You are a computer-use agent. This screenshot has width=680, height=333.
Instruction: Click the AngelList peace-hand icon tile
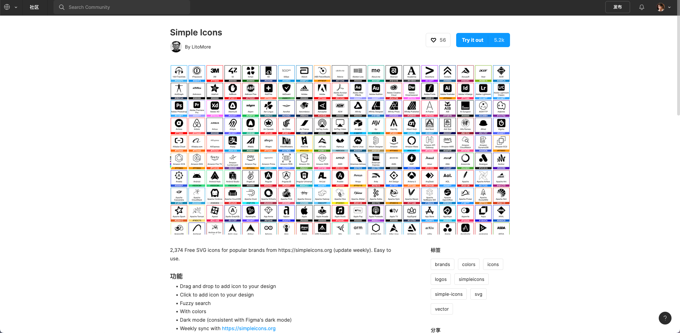click(251, 179)
